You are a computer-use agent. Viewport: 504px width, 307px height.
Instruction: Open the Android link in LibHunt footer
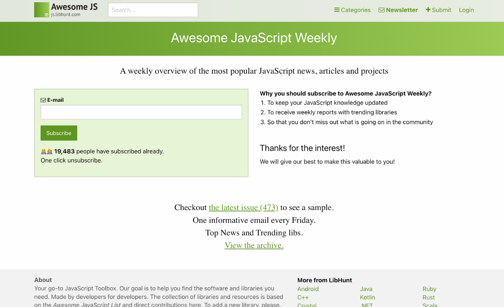308,289
